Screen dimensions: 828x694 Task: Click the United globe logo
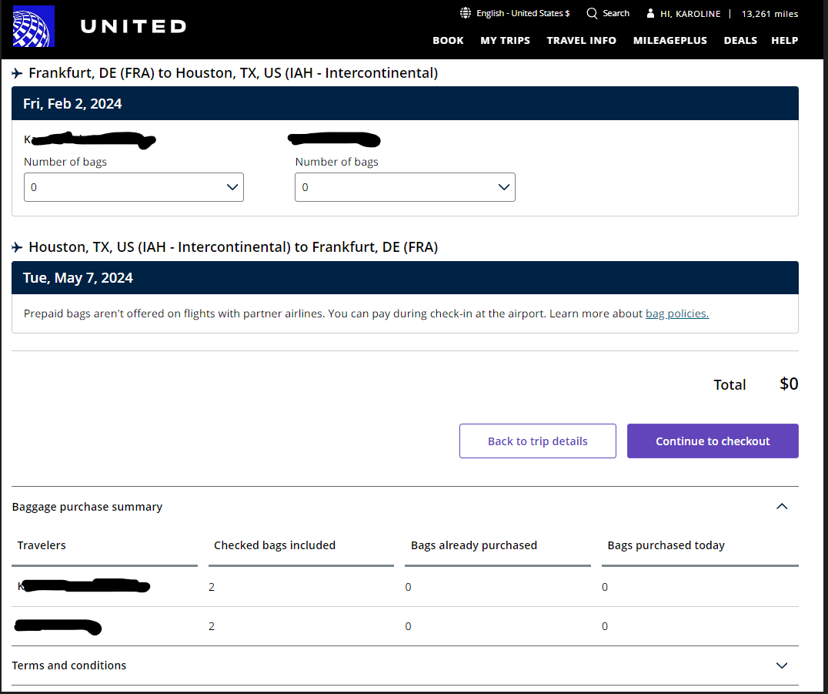click(33, 25)
